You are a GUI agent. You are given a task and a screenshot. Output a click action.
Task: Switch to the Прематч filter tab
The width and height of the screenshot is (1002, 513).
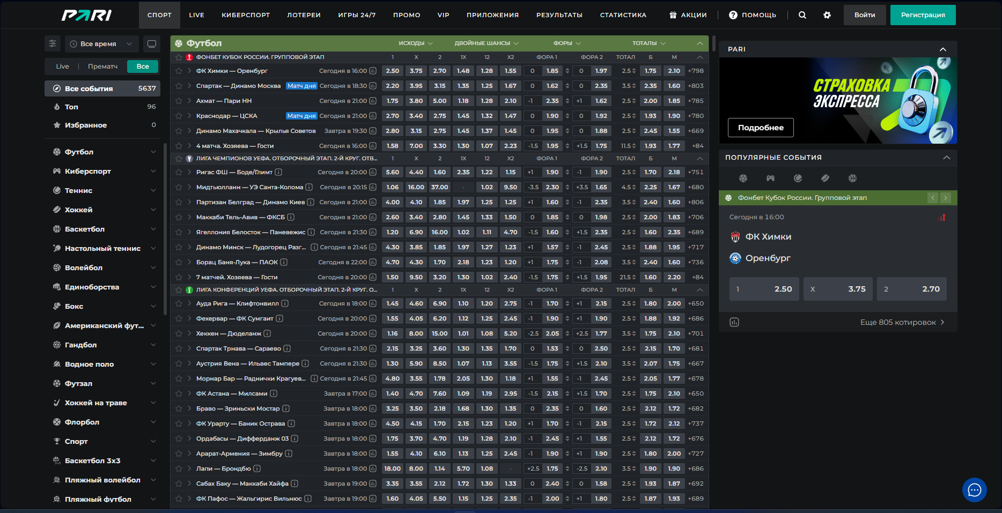pyautogui.click(x=102, y=66)
